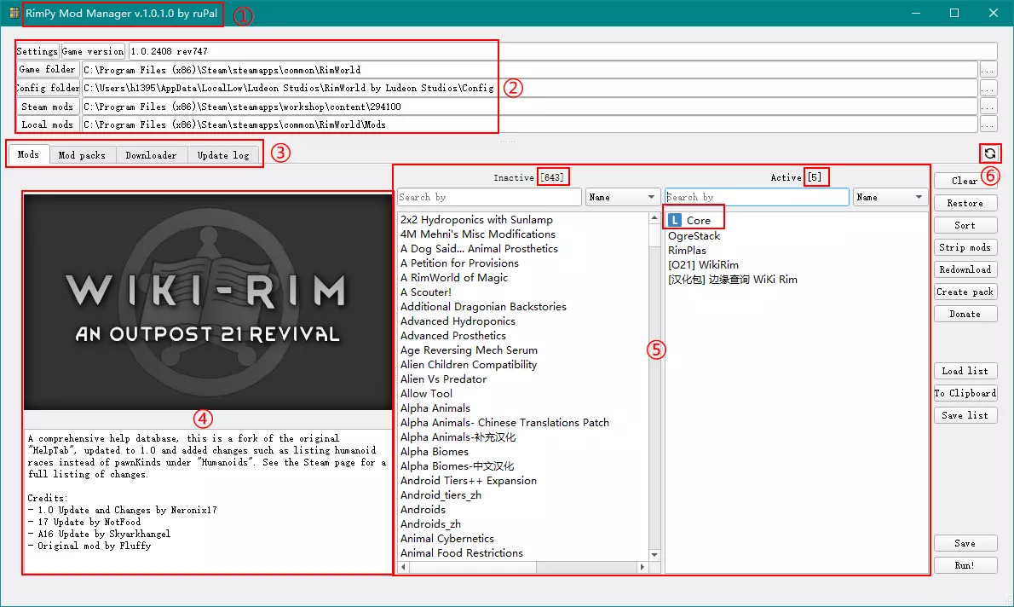
Task: Click the Steam mods path field
Action: click(x=530, y=106)
